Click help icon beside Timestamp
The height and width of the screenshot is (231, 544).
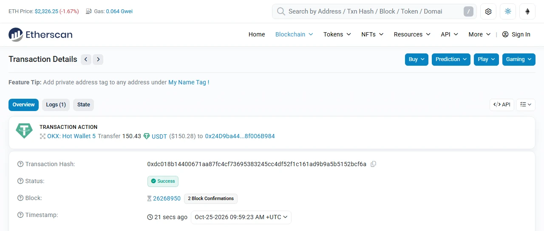tap(20, 215)
